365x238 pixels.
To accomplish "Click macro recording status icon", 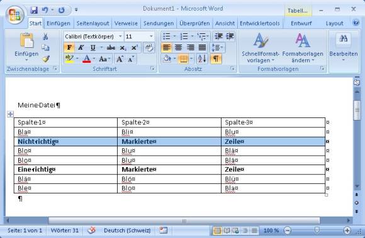I will click(164, 230).
